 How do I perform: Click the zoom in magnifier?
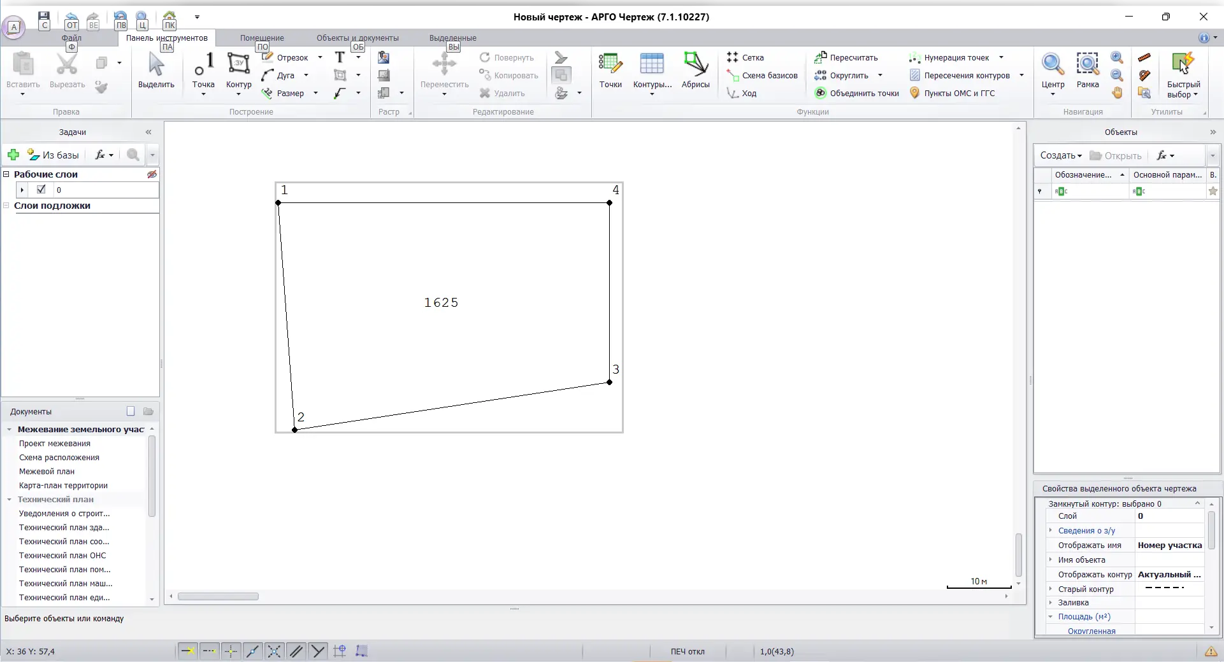[x=1117, y=57]
